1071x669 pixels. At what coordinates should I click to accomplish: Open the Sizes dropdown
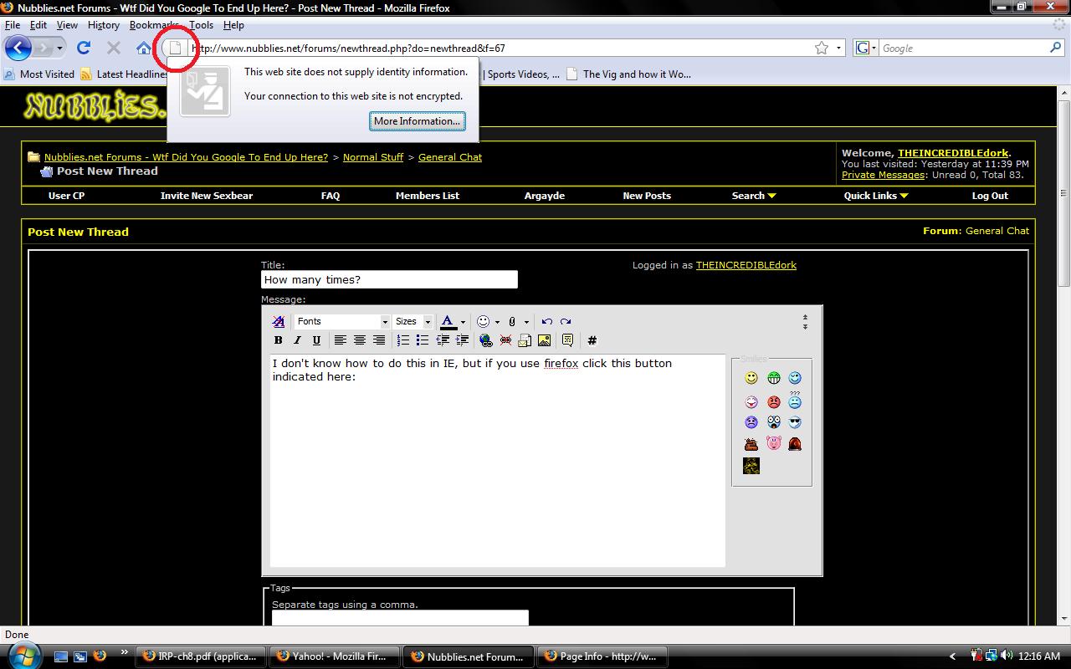click(413, 321)
